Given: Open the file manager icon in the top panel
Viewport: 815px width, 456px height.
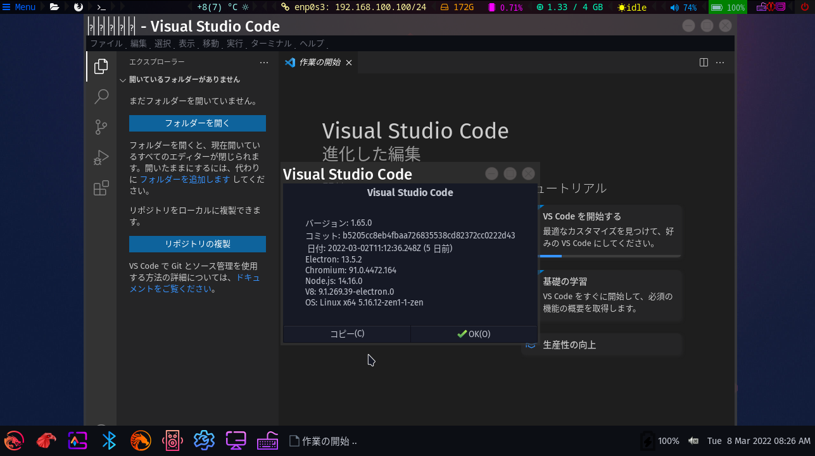Looking at the screenshot, I should click(x=54, y=7).
